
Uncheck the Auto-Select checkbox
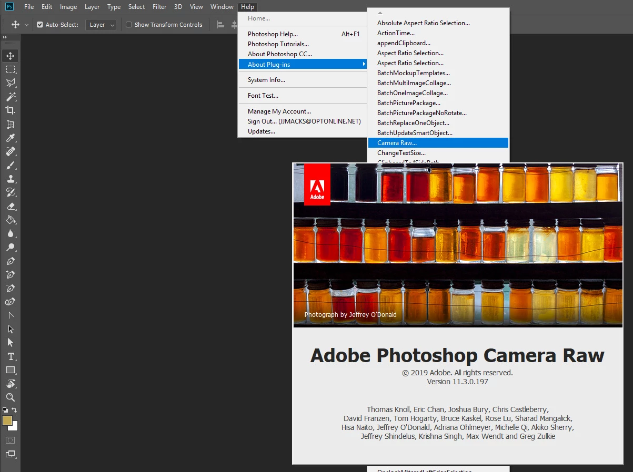click(x=40, y=25)
